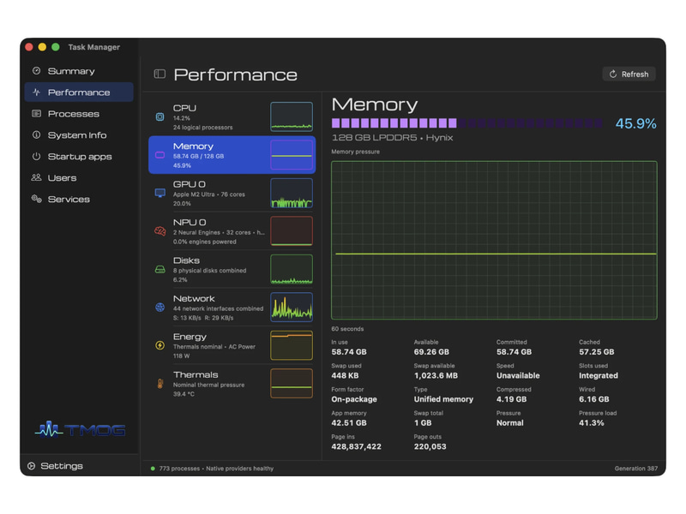Select the Thermals row showing 39.4 °C
The image size is (686, 514).
point(232,384)
